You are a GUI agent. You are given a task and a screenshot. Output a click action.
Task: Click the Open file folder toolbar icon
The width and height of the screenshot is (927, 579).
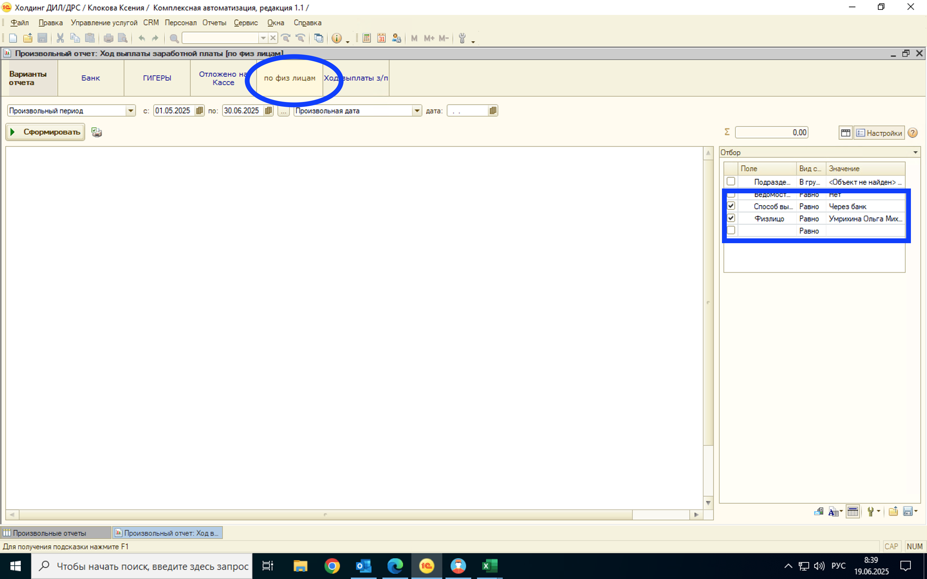[x=28, y=38]
